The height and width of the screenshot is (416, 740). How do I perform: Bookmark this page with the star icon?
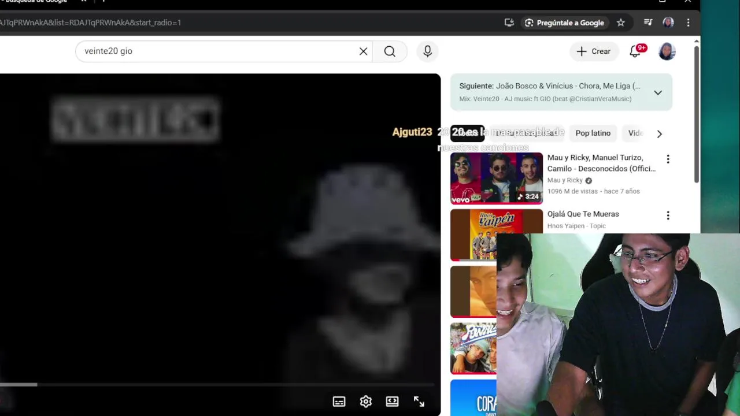620,23
